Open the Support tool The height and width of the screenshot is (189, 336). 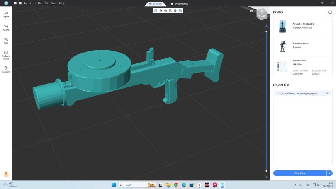tap(6, 70)
